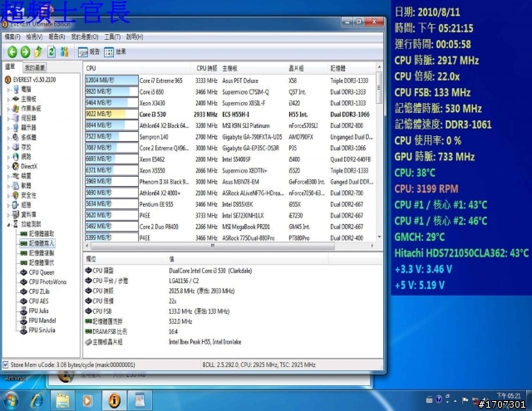Open the 報告 report toolbar button

click(x=89, y=51)
